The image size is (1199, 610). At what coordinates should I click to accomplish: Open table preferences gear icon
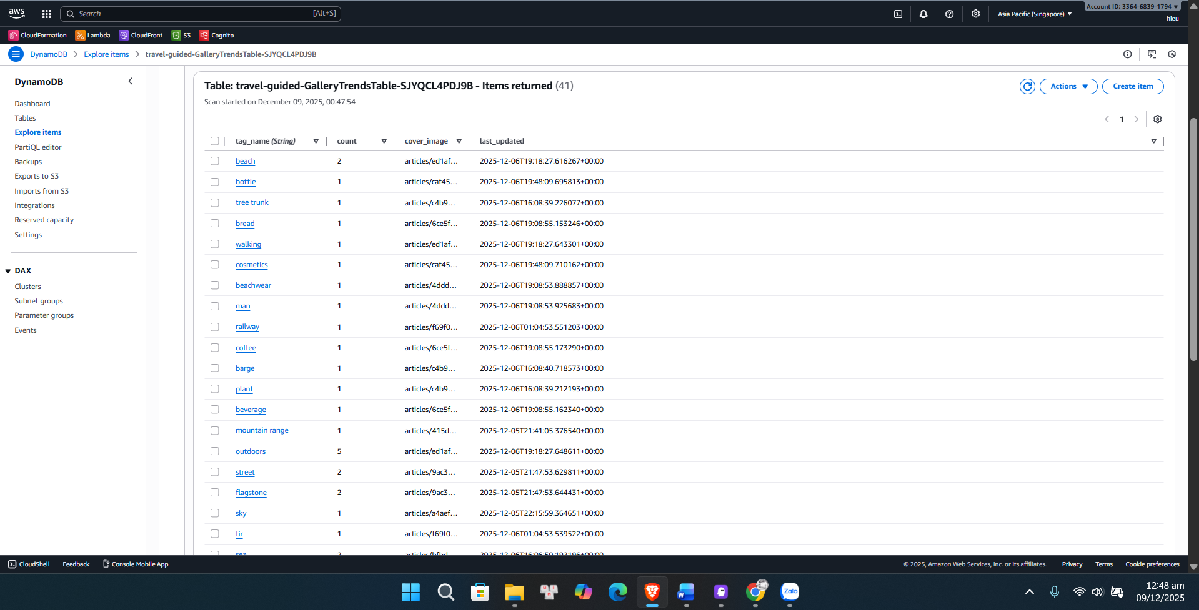click(1157, 119)
